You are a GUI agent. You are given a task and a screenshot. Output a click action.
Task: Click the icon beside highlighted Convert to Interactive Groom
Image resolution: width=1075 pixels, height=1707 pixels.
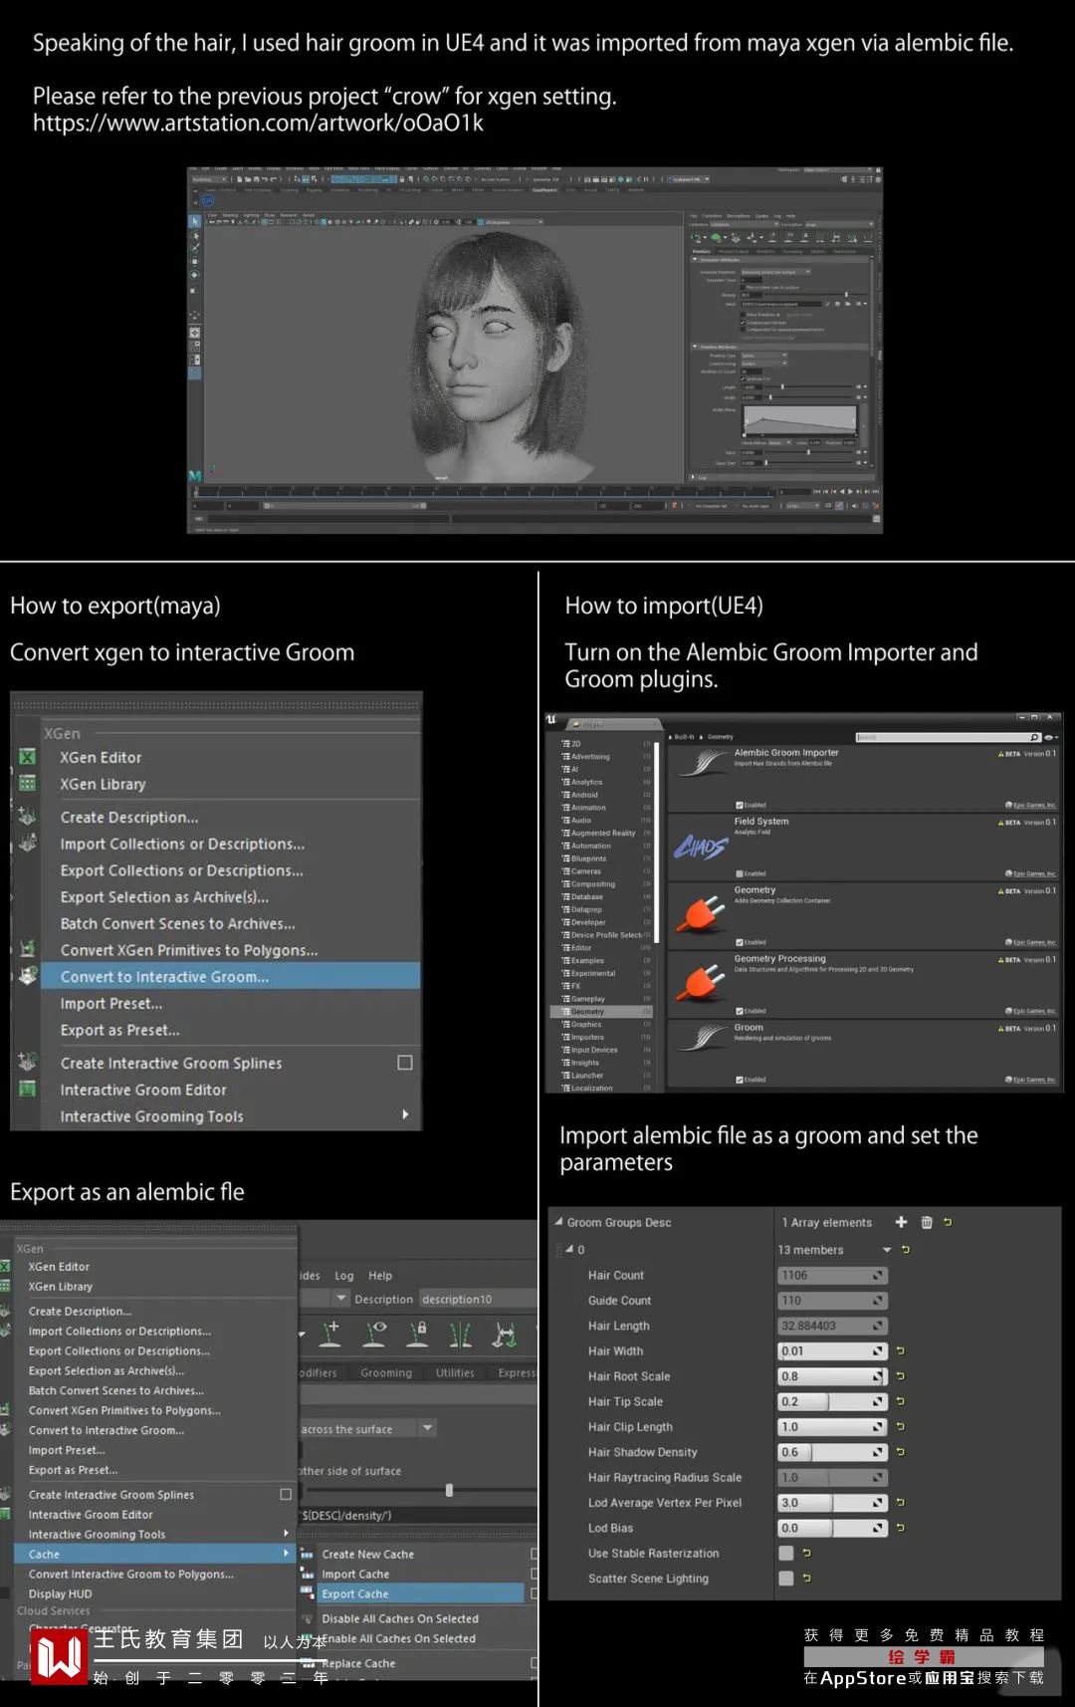(x=28, y=976)
